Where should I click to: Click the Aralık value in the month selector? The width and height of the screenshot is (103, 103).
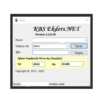point(66,64)
